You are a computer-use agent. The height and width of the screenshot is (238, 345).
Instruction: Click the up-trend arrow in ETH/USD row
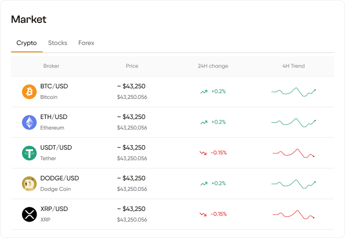[204, 122]
